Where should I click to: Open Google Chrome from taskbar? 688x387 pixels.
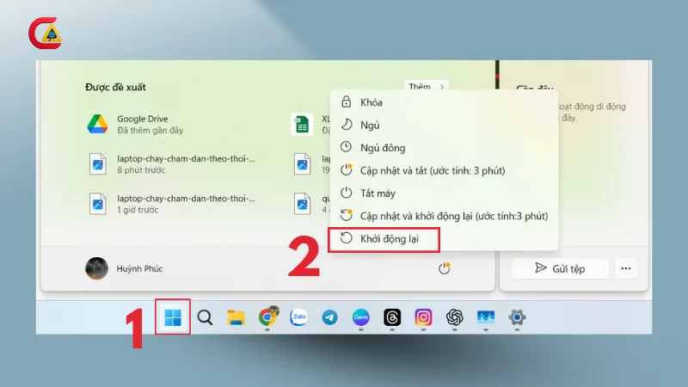coord(267,316)
